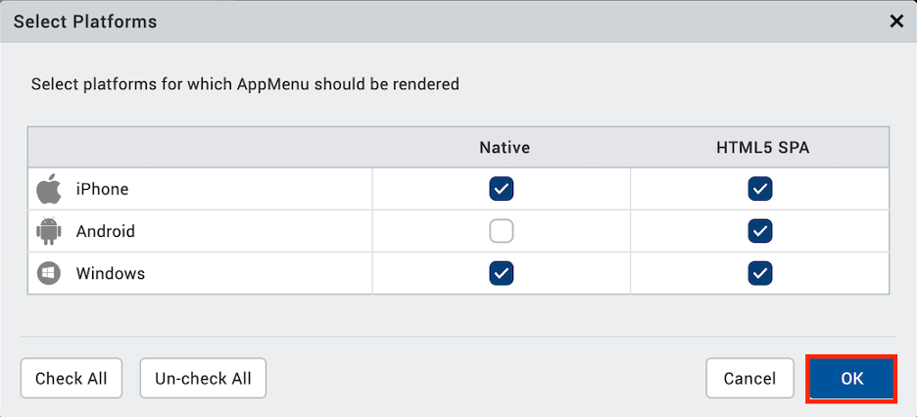
Task: Confirm with the OK button
Action: point(851,379)
